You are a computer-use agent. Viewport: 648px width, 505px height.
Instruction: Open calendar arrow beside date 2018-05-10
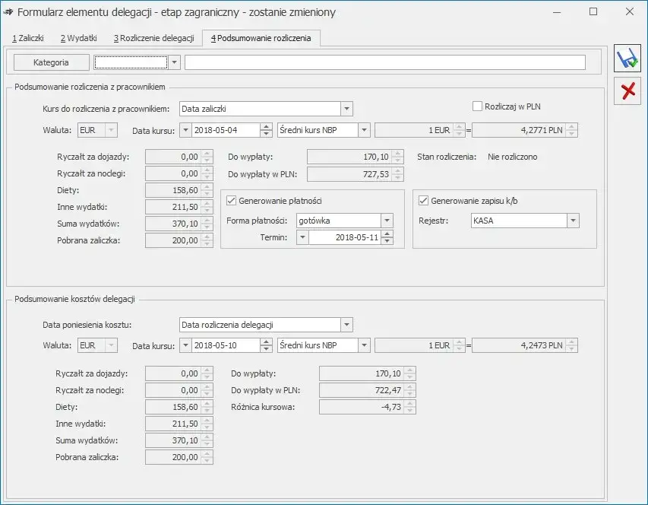click(185, 345)
